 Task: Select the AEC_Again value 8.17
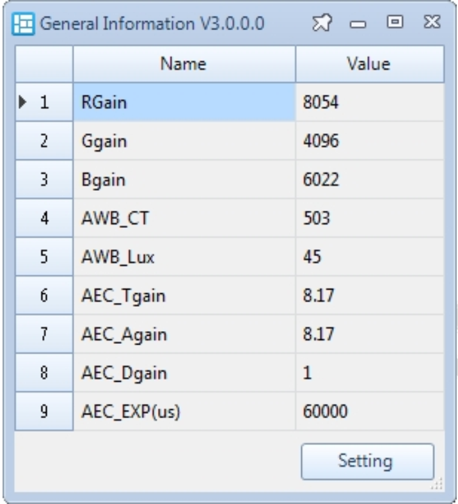[369, 336]
